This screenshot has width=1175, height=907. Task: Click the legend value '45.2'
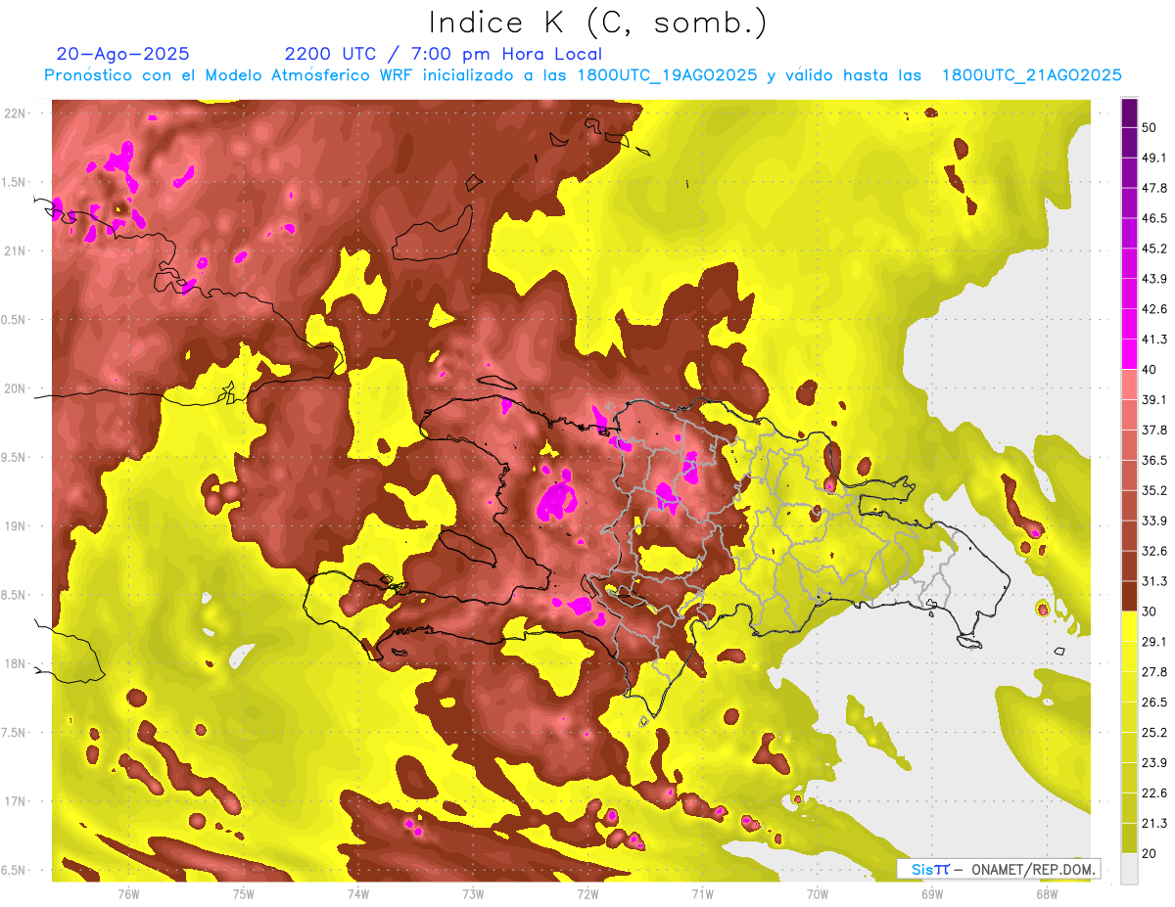1154,249
